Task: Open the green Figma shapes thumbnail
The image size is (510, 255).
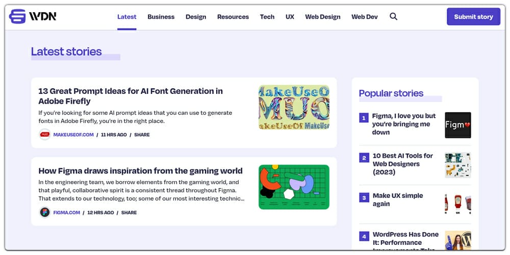Action: pyautogui.click(x=294, y=187)
